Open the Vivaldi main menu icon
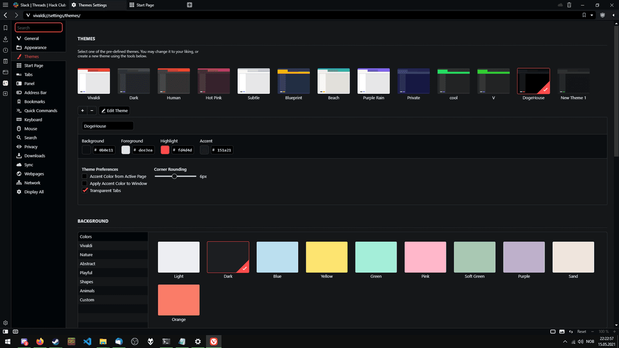 (5, 5)
